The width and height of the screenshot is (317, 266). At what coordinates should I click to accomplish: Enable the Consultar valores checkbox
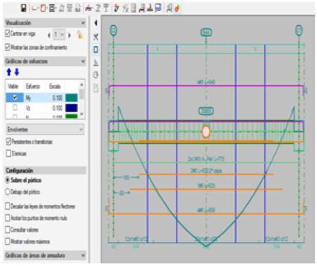click(7, 229)
